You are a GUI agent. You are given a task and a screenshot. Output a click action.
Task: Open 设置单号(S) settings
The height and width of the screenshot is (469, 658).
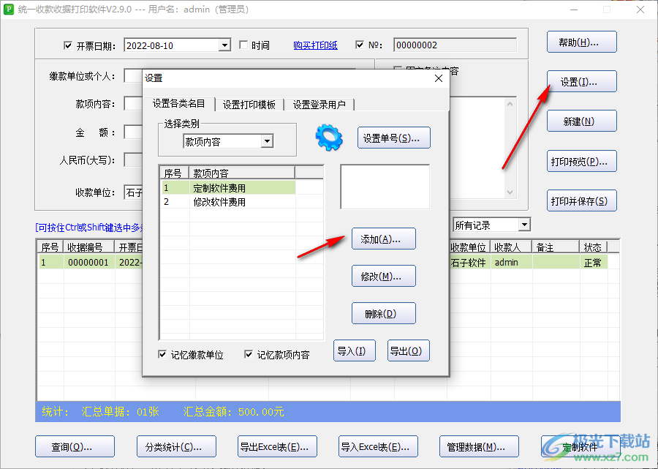point(393,138)
